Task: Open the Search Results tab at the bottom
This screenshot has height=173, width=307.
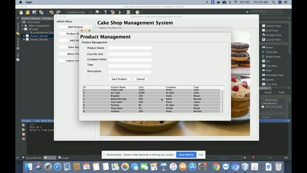Action: pyautogui.click(x=32, y=158)
